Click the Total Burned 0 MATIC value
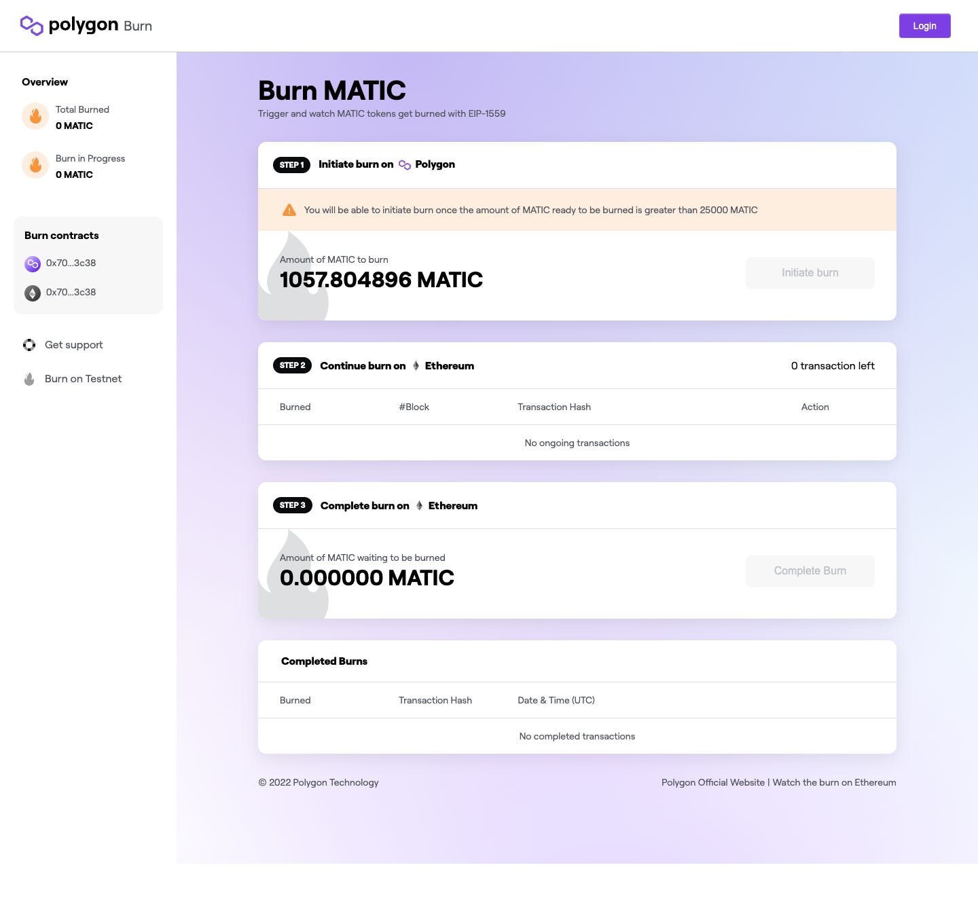 tap(74, 126)
